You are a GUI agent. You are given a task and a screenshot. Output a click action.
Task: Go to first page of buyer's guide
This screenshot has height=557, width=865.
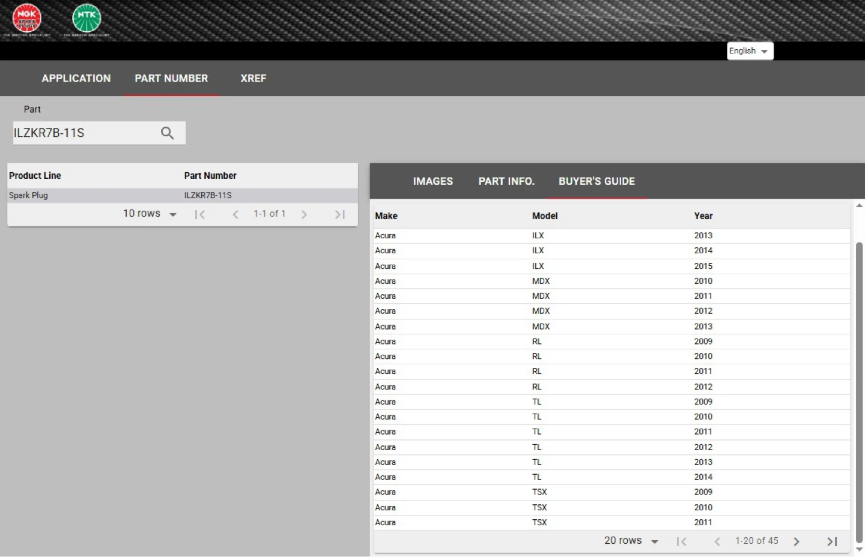pos(682,541)
